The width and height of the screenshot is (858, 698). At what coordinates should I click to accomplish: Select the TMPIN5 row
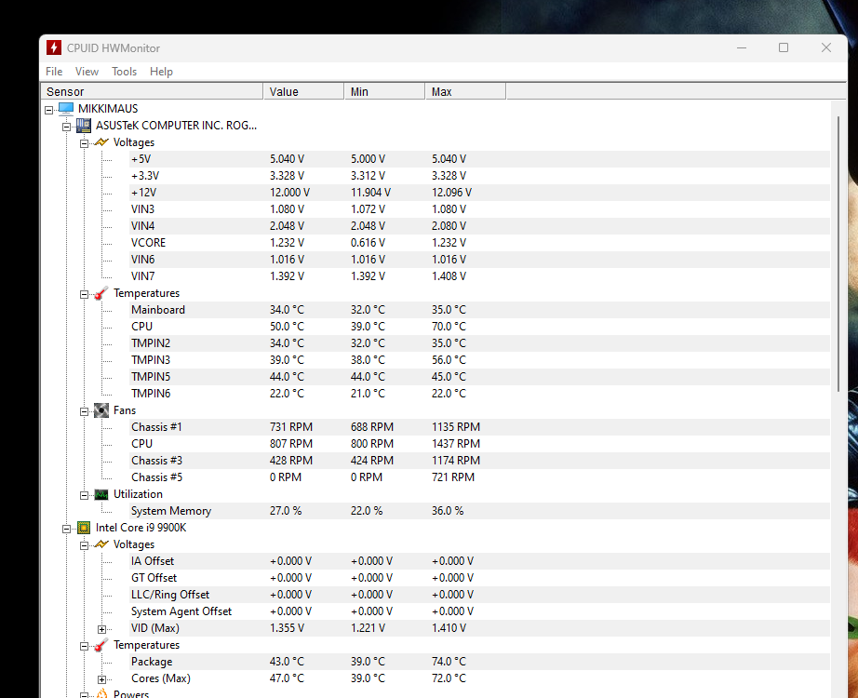(x=479, y=377)
